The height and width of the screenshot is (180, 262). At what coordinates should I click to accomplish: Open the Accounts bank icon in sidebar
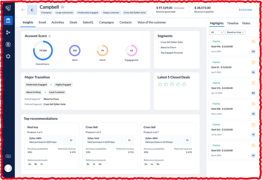pyautogui.click(x=8, y=20)
